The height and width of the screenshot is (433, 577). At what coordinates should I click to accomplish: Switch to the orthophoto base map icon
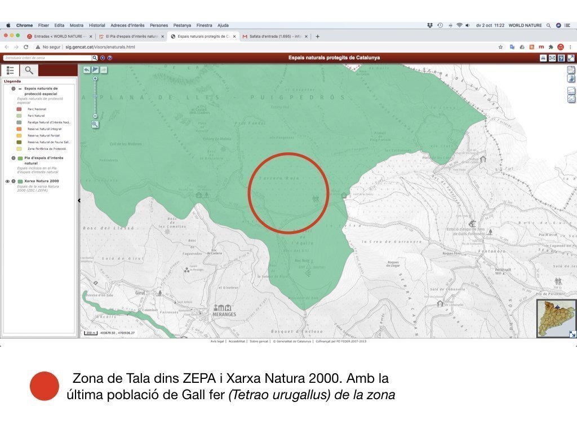click(571, 78)
